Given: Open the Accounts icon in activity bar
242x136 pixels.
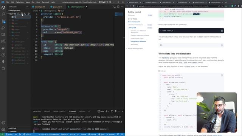Looking at the screenshot, I should (x=3, y=122).
